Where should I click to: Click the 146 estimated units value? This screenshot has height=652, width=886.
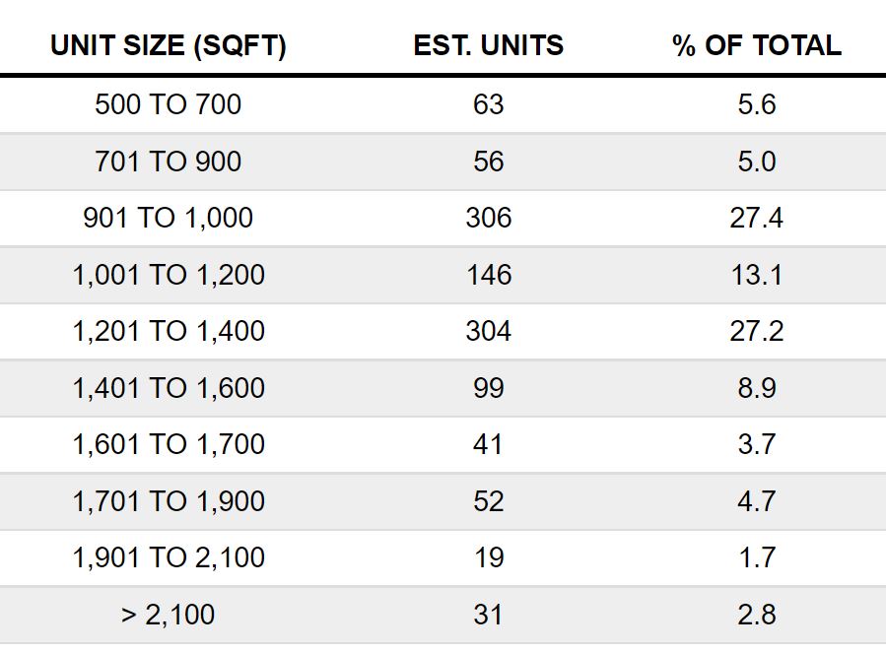(x=489, y=275)
